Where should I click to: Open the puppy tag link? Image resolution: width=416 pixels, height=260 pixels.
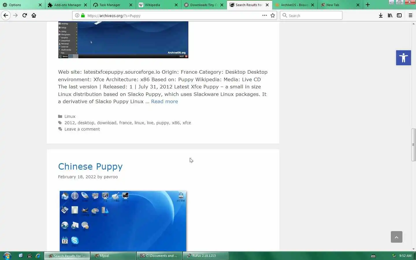click(x=163, y=123)
